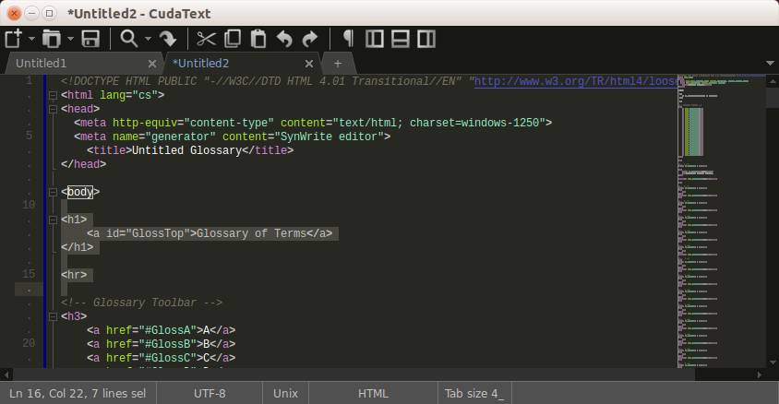Open Find with the magnifier icon

[x=129, y=39]
